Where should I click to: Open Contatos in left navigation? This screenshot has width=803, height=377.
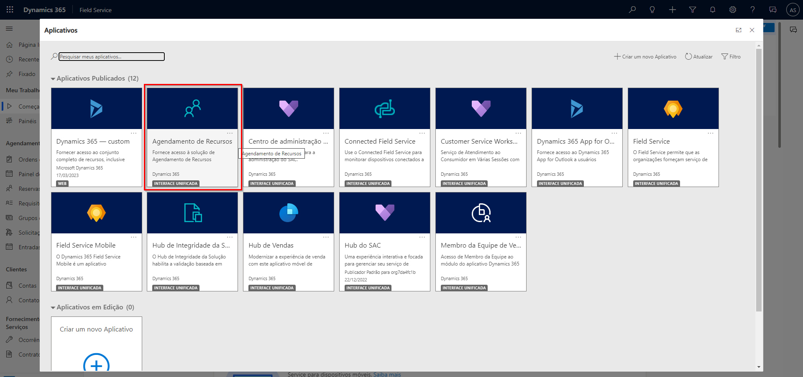tap(22, 300)
